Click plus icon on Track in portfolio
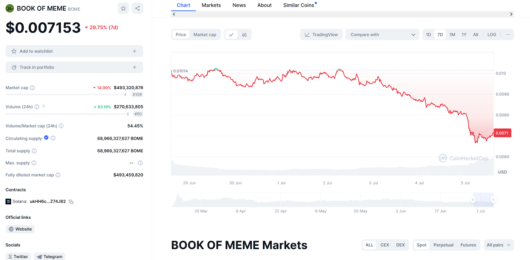Image resolution: width=530 pixels, height=260 pixels. pos(134,67)
